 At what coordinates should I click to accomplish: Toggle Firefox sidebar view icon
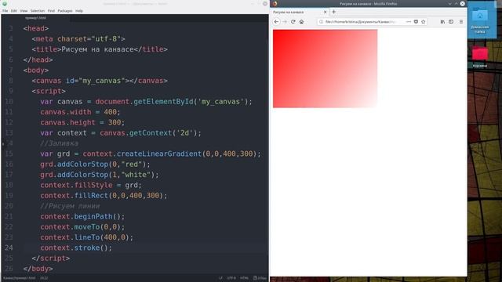[x=451, y=22]
